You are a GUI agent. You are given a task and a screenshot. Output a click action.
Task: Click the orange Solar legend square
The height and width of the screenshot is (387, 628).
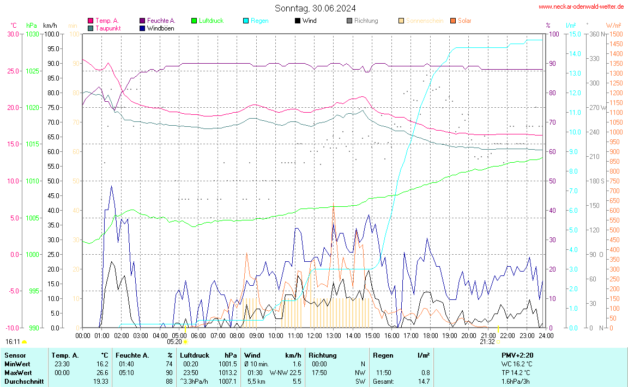pyautogui.click(x=453, y=21)
